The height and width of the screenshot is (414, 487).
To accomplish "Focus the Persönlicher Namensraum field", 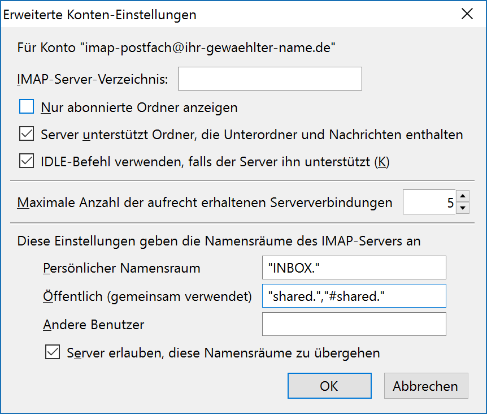I will tap(354, 268).
